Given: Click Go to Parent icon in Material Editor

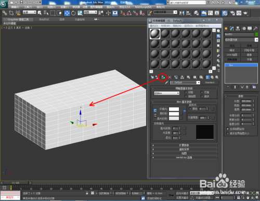Looking at the screenshot, I should coord(212,77).
